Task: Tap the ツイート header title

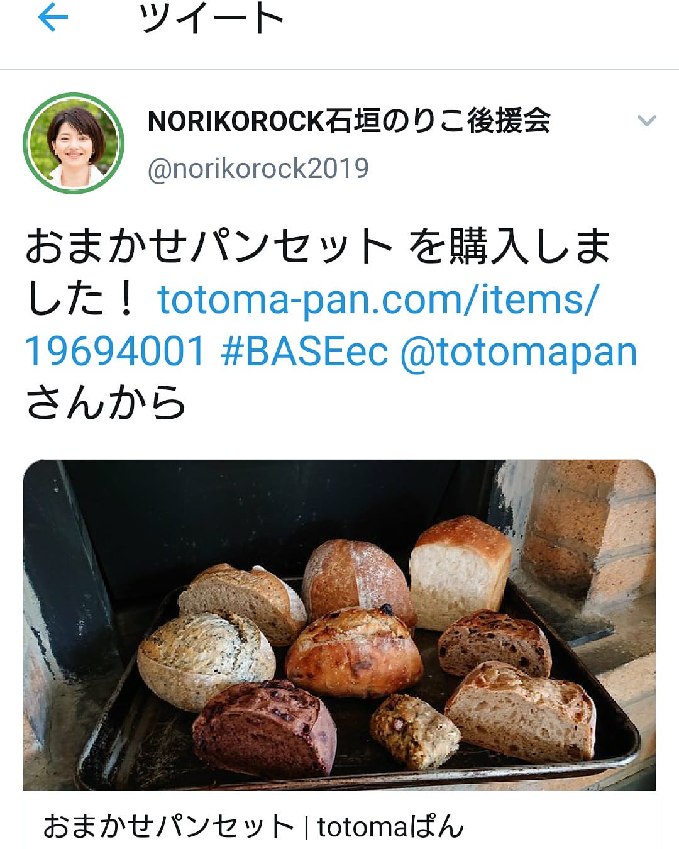Action: pyautogui.click(x=212, y=19)
